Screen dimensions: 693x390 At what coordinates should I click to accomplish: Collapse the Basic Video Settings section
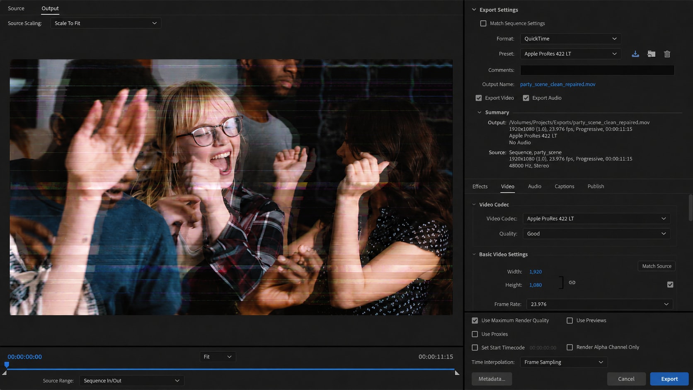474,254
